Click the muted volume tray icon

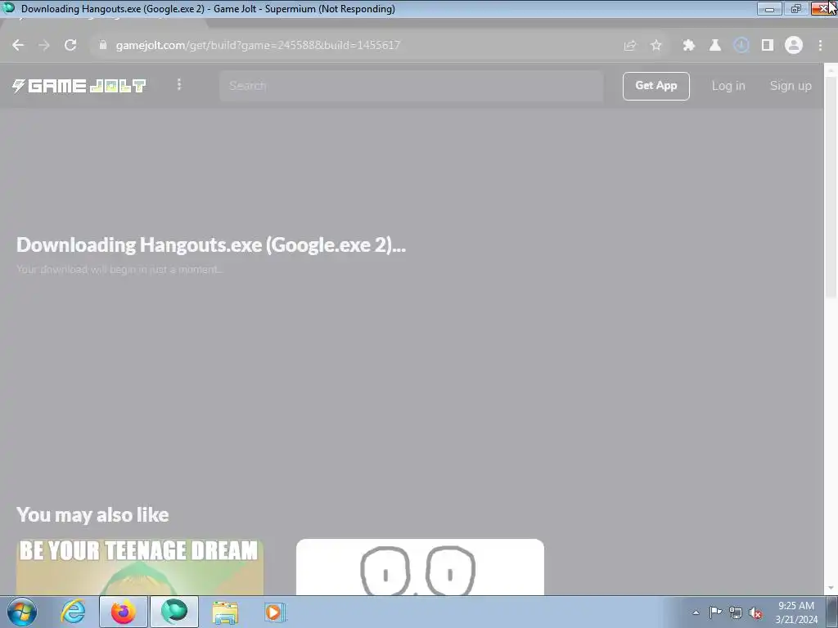coord(755,612)
